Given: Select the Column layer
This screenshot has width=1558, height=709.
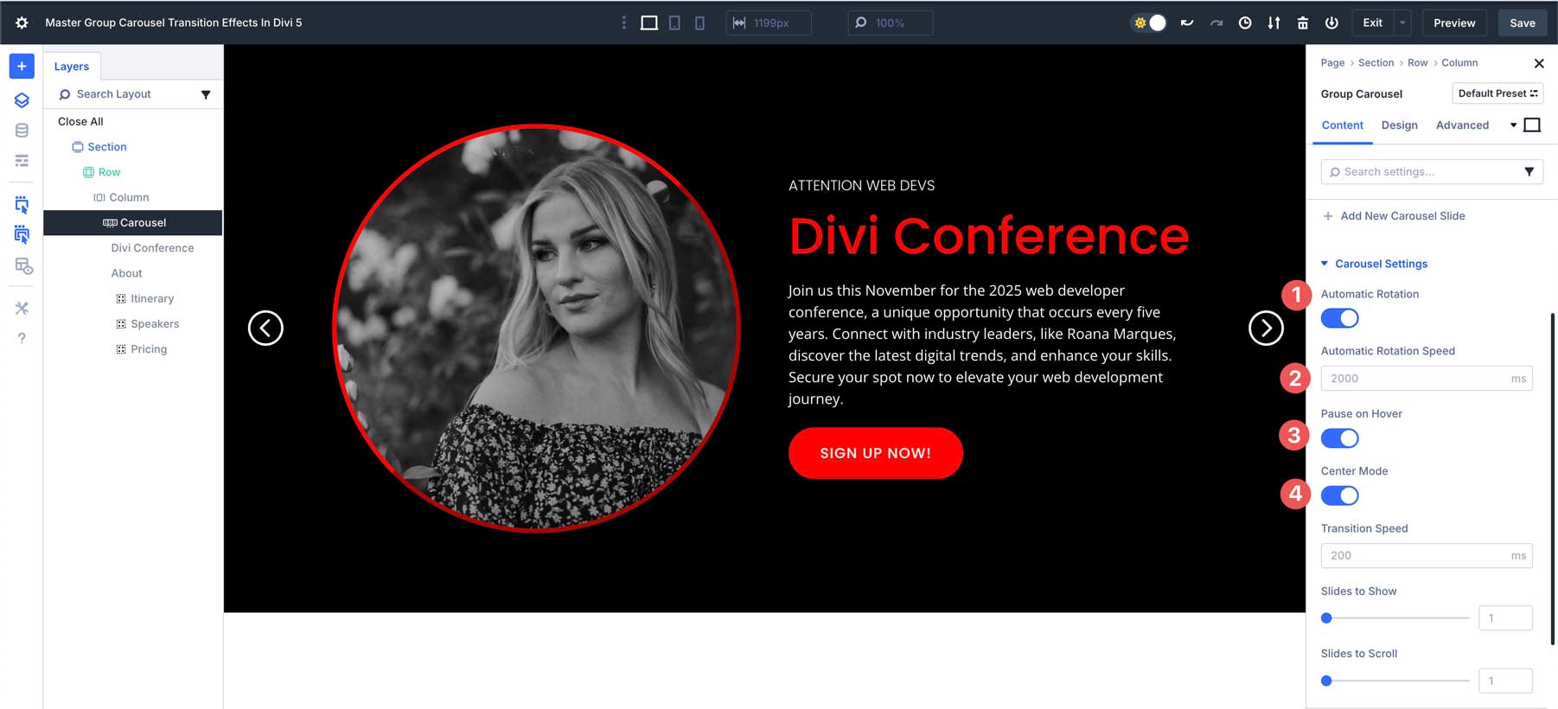Looking at the screenshot, I should coord(121,197).
